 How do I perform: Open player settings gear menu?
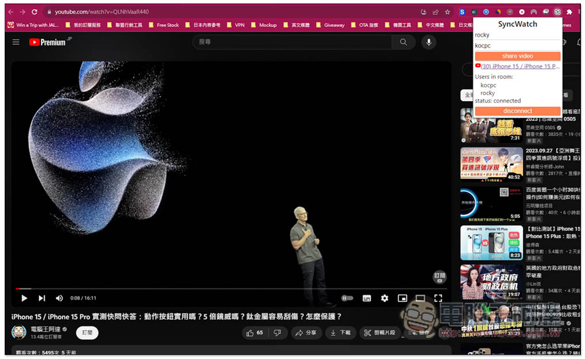[x=384, y=298]
